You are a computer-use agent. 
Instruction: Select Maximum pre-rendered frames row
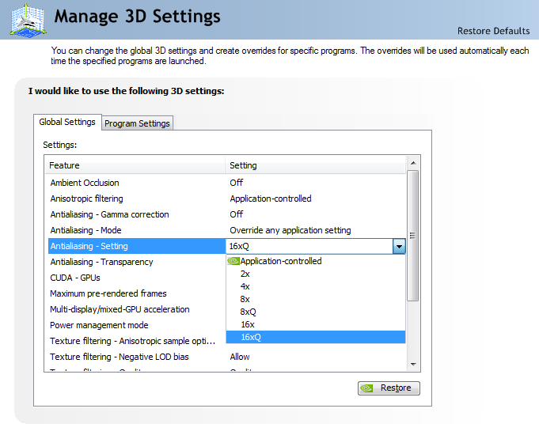click(x=137, y=293)
